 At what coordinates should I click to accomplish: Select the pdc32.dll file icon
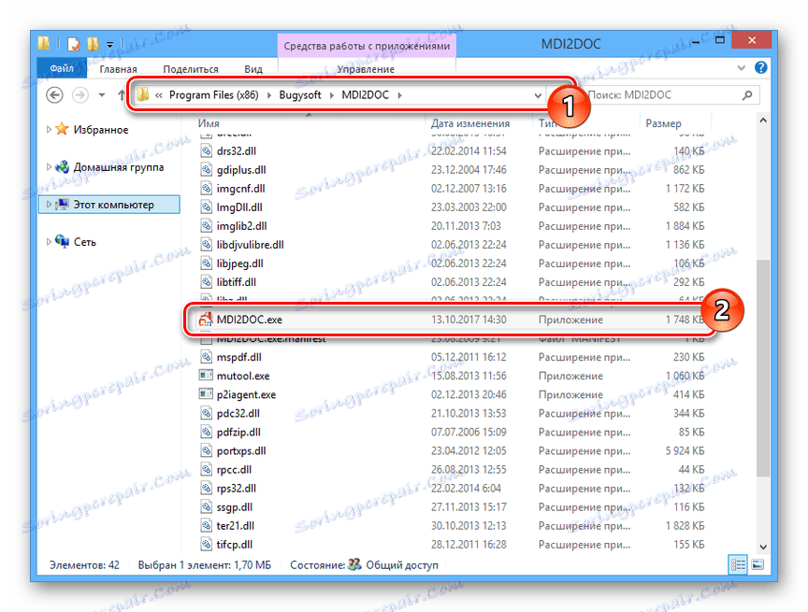pyautogui.click(x=206, y=413)
